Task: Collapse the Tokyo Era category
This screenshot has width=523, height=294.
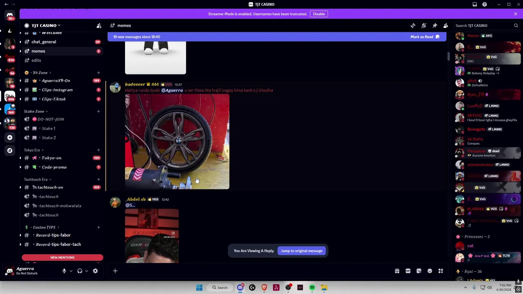Action: [34, 150]
